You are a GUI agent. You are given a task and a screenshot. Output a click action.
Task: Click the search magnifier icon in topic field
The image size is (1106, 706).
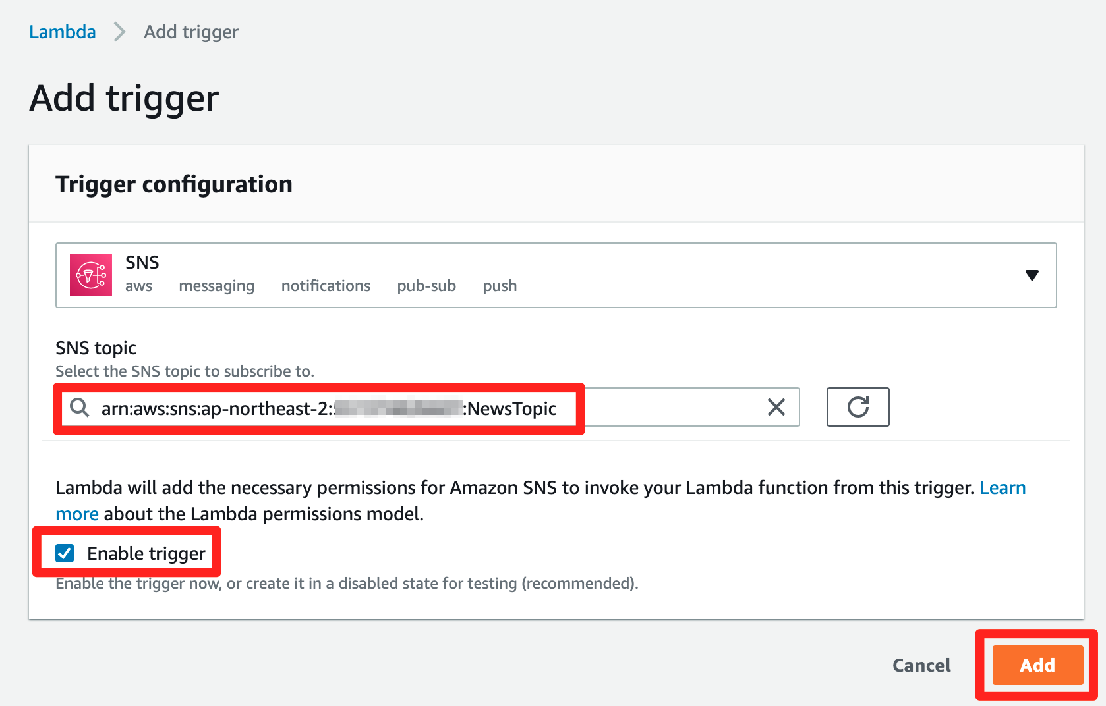tap(80, 408)
